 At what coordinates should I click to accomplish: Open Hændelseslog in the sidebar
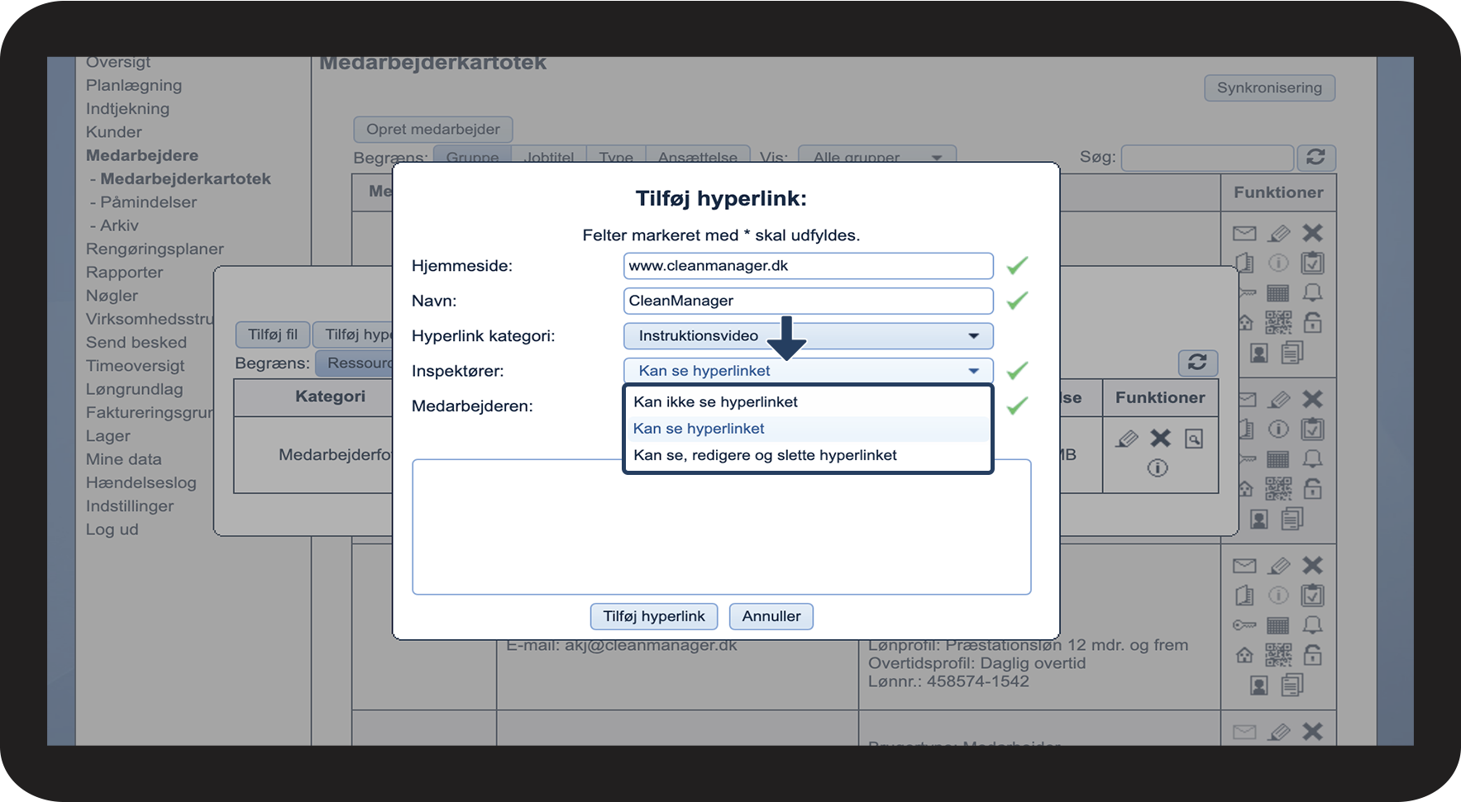141,482
